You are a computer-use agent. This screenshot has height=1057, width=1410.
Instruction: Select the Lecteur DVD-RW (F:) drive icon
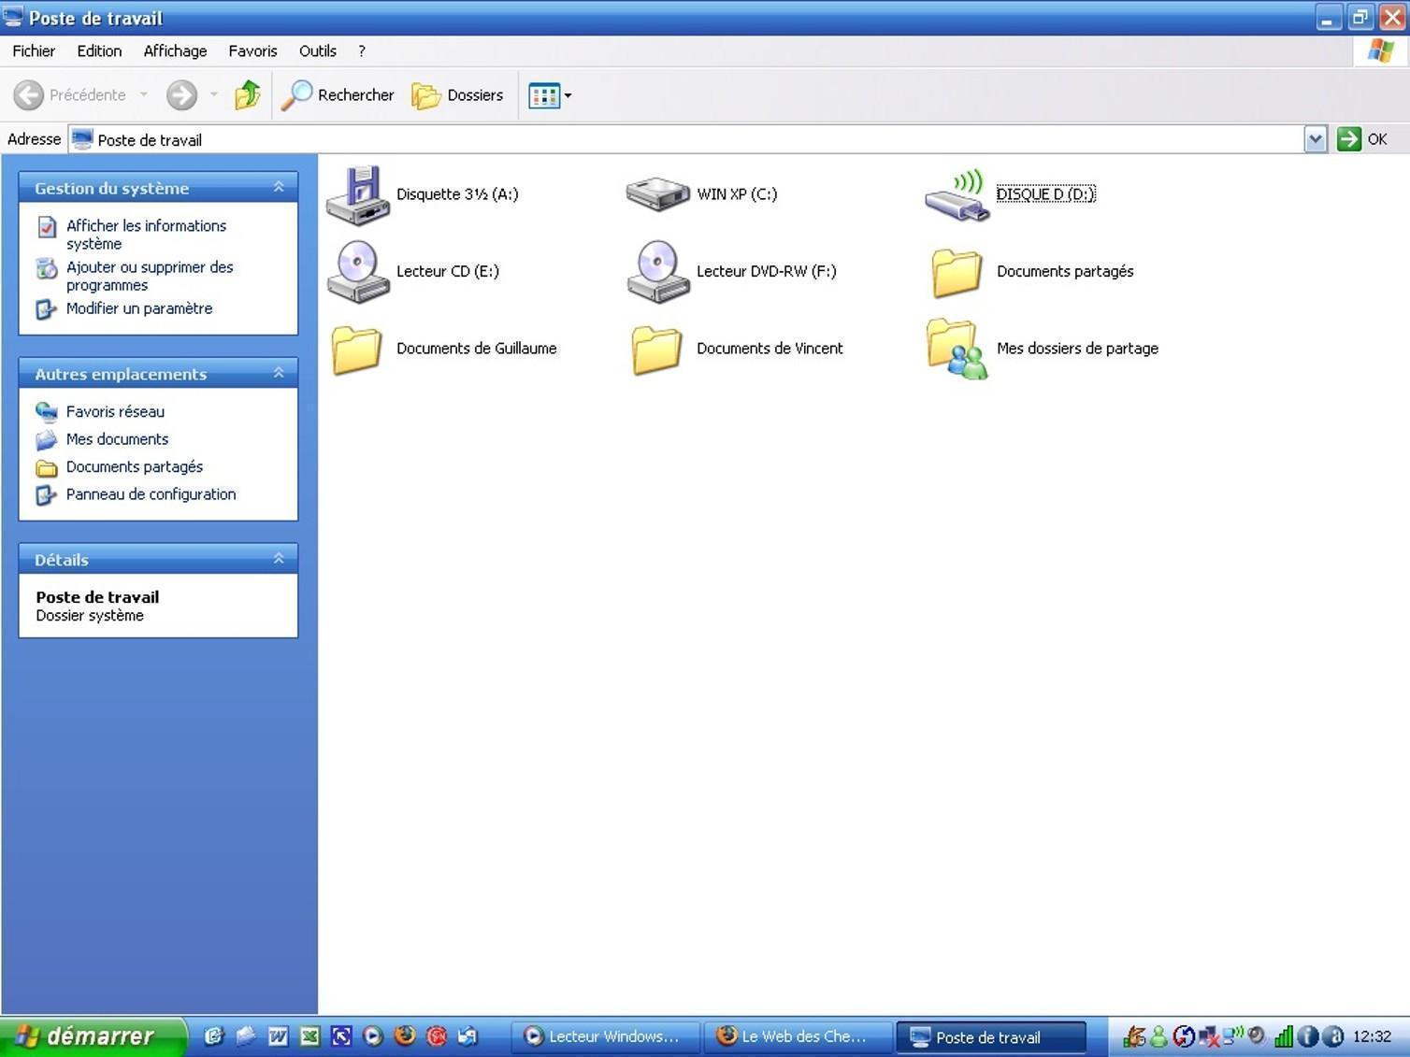[657, 272]
